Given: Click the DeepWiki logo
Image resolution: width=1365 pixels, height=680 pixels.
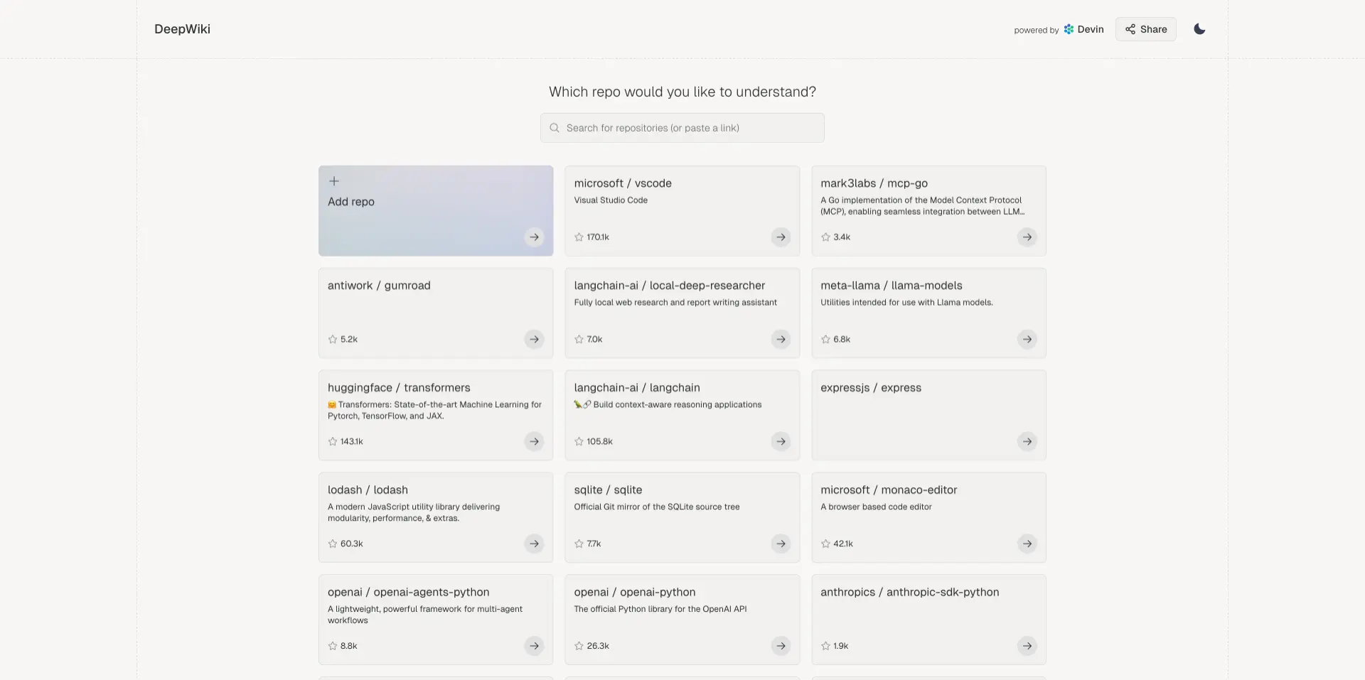Looking at the screenshot, I should tap(182, 29).
